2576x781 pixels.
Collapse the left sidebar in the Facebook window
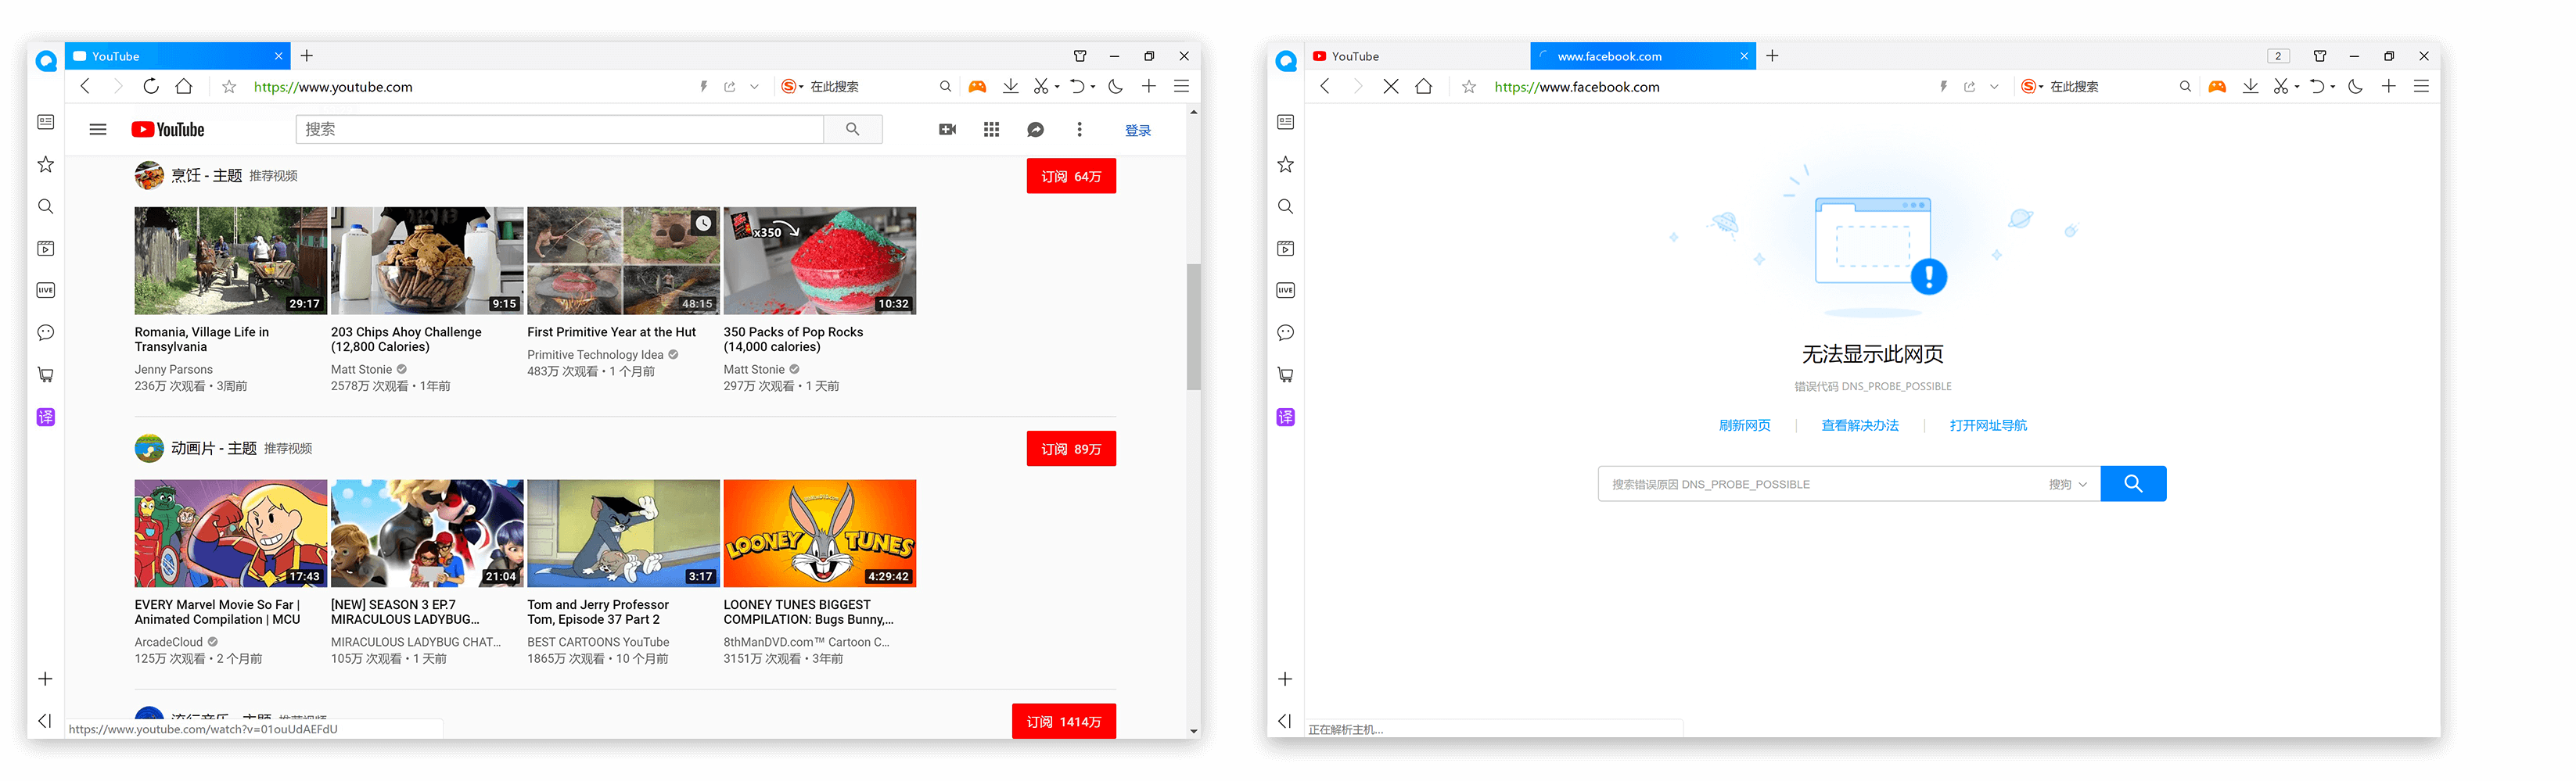click(x=1285, y=721)
